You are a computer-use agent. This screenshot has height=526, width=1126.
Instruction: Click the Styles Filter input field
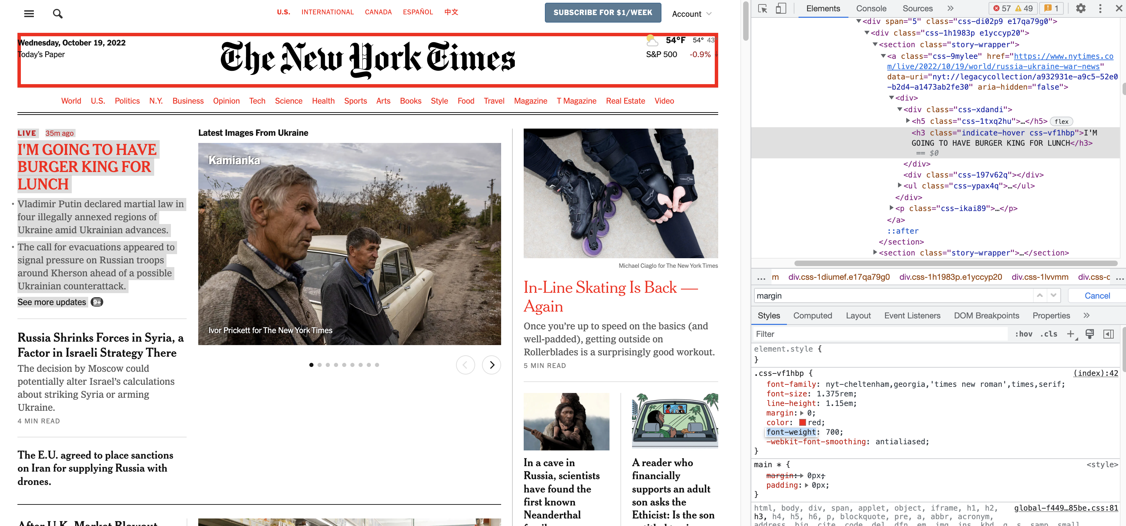pyautogui.click(x=880, y=334)
